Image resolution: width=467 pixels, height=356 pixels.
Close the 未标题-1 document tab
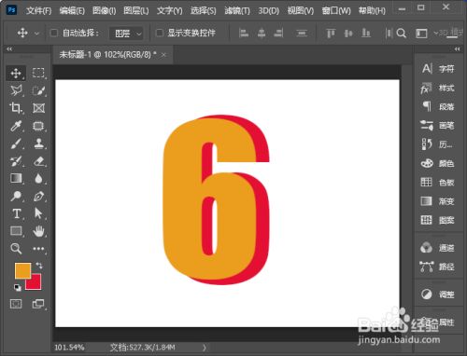coord(163,55)
